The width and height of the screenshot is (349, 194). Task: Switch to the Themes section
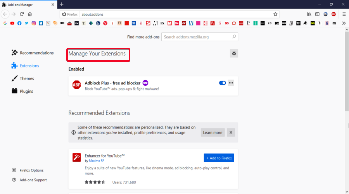click(27, 78)
